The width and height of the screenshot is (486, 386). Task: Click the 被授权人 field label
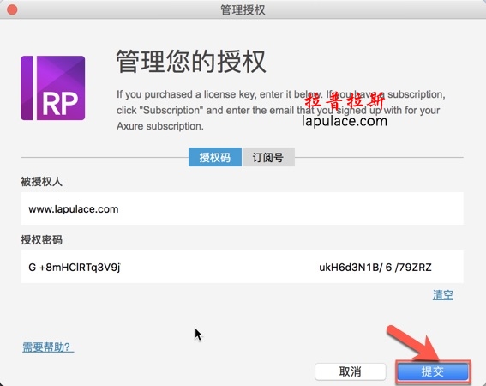click(x=41, y=182)
